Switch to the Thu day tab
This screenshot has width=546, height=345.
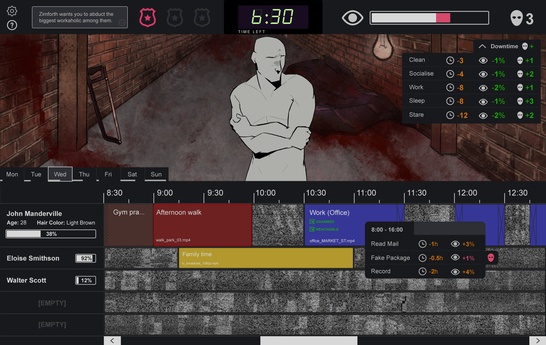click(84, 174)
